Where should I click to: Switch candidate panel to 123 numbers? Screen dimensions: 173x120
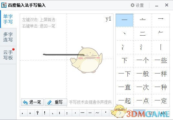151,113
